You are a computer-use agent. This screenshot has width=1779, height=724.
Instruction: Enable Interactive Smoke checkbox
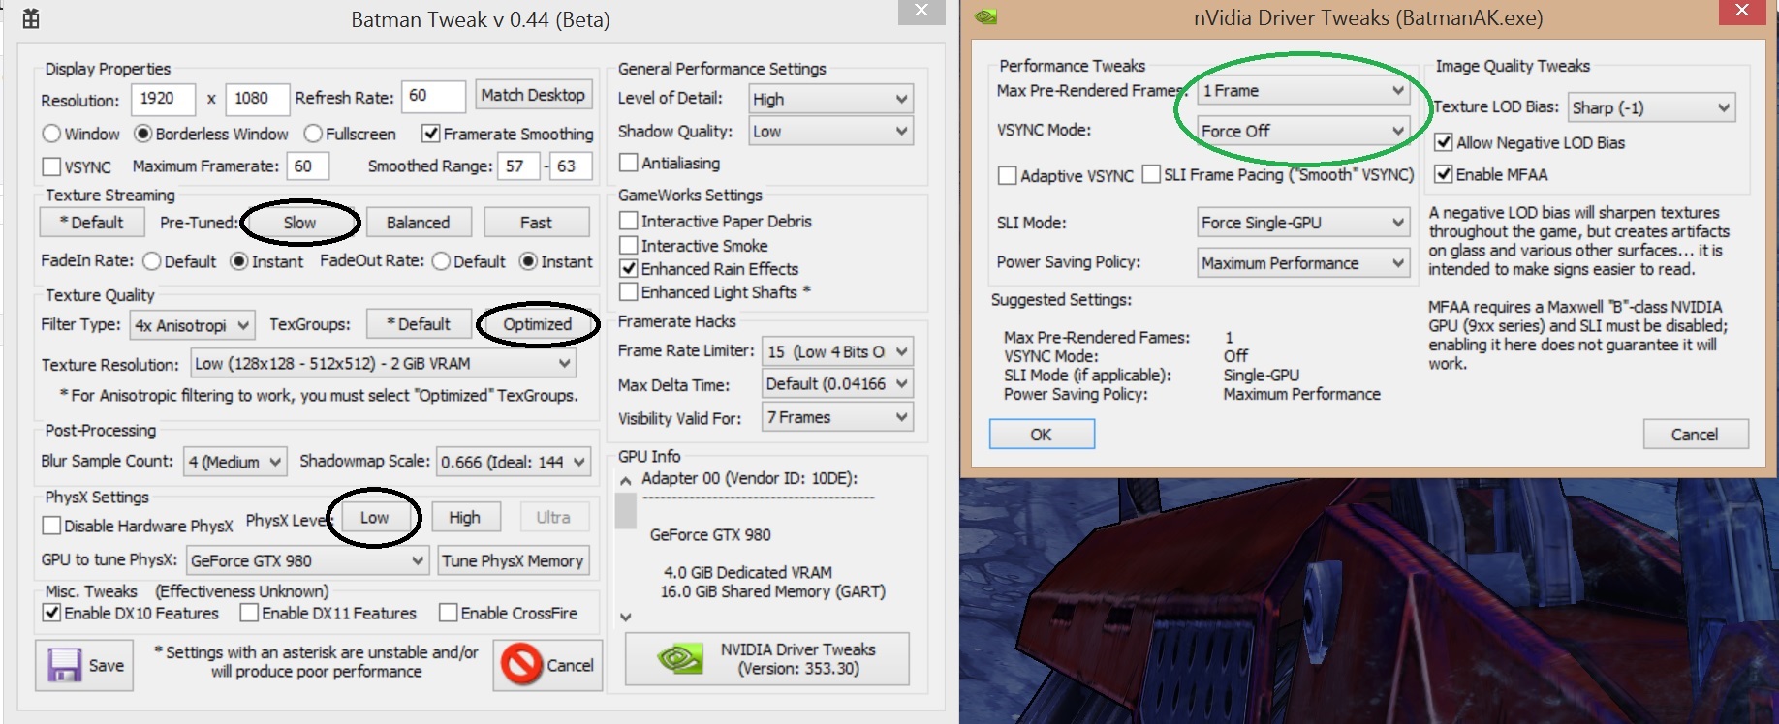tap(629, 246)
